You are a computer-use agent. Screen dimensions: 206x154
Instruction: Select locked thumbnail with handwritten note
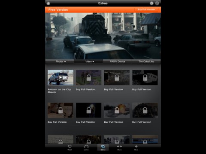(61, 139)
